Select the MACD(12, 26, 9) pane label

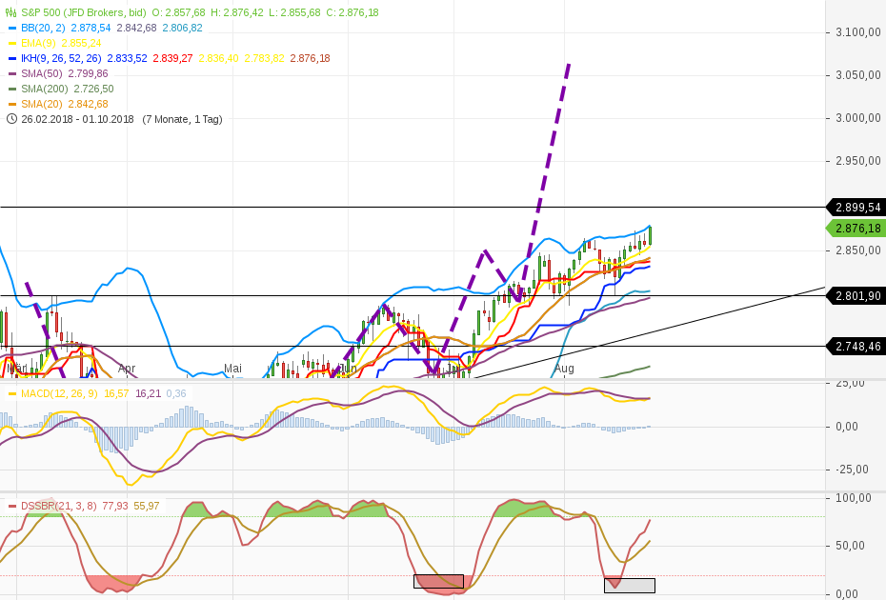click(59, 390)
